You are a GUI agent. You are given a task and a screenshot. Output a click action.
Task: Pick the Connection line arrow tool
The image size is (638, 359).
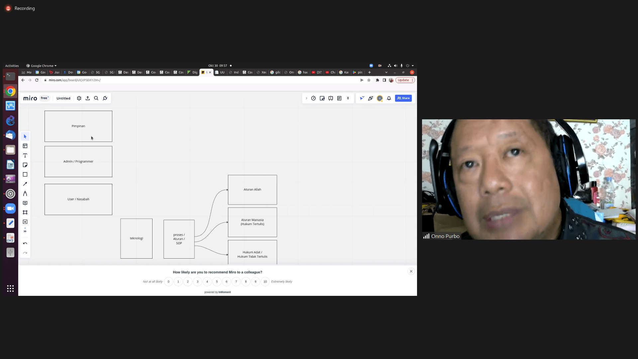click(25, 184)
